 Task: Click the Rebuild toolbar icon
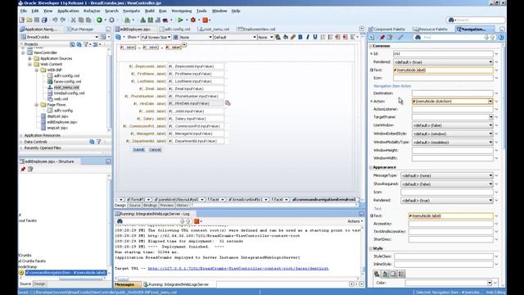pos(151,20)
